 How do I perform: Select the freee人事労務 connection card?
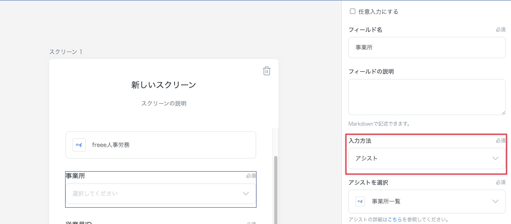click(x=161, y=145)
